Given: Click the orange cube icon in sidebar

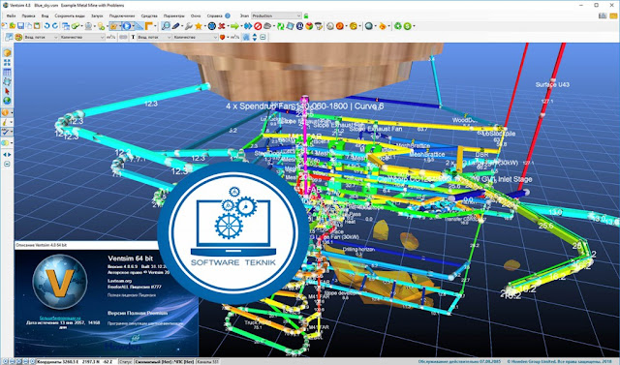Looking at the screenshot, I should pos(7,52).
